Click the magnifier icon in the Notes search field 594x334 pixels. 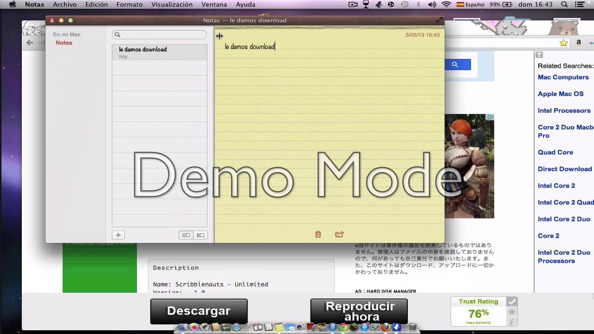[117, 35]
